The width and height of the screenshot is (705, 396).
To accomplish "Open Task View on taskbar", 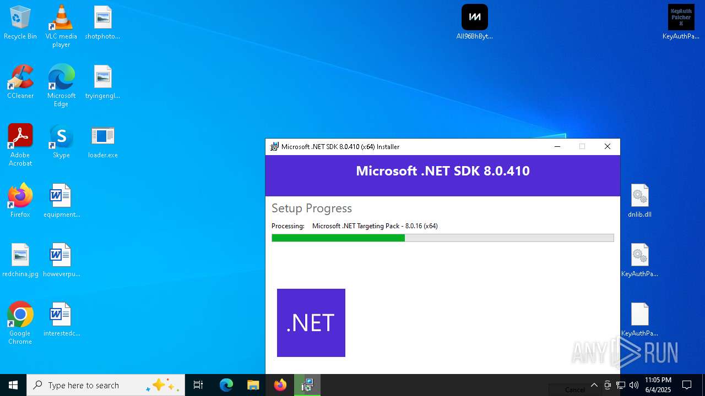I will click(198, 385).
